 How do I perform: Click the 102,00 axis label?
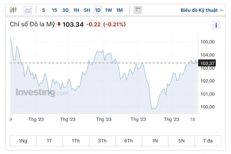coord(207,81)
